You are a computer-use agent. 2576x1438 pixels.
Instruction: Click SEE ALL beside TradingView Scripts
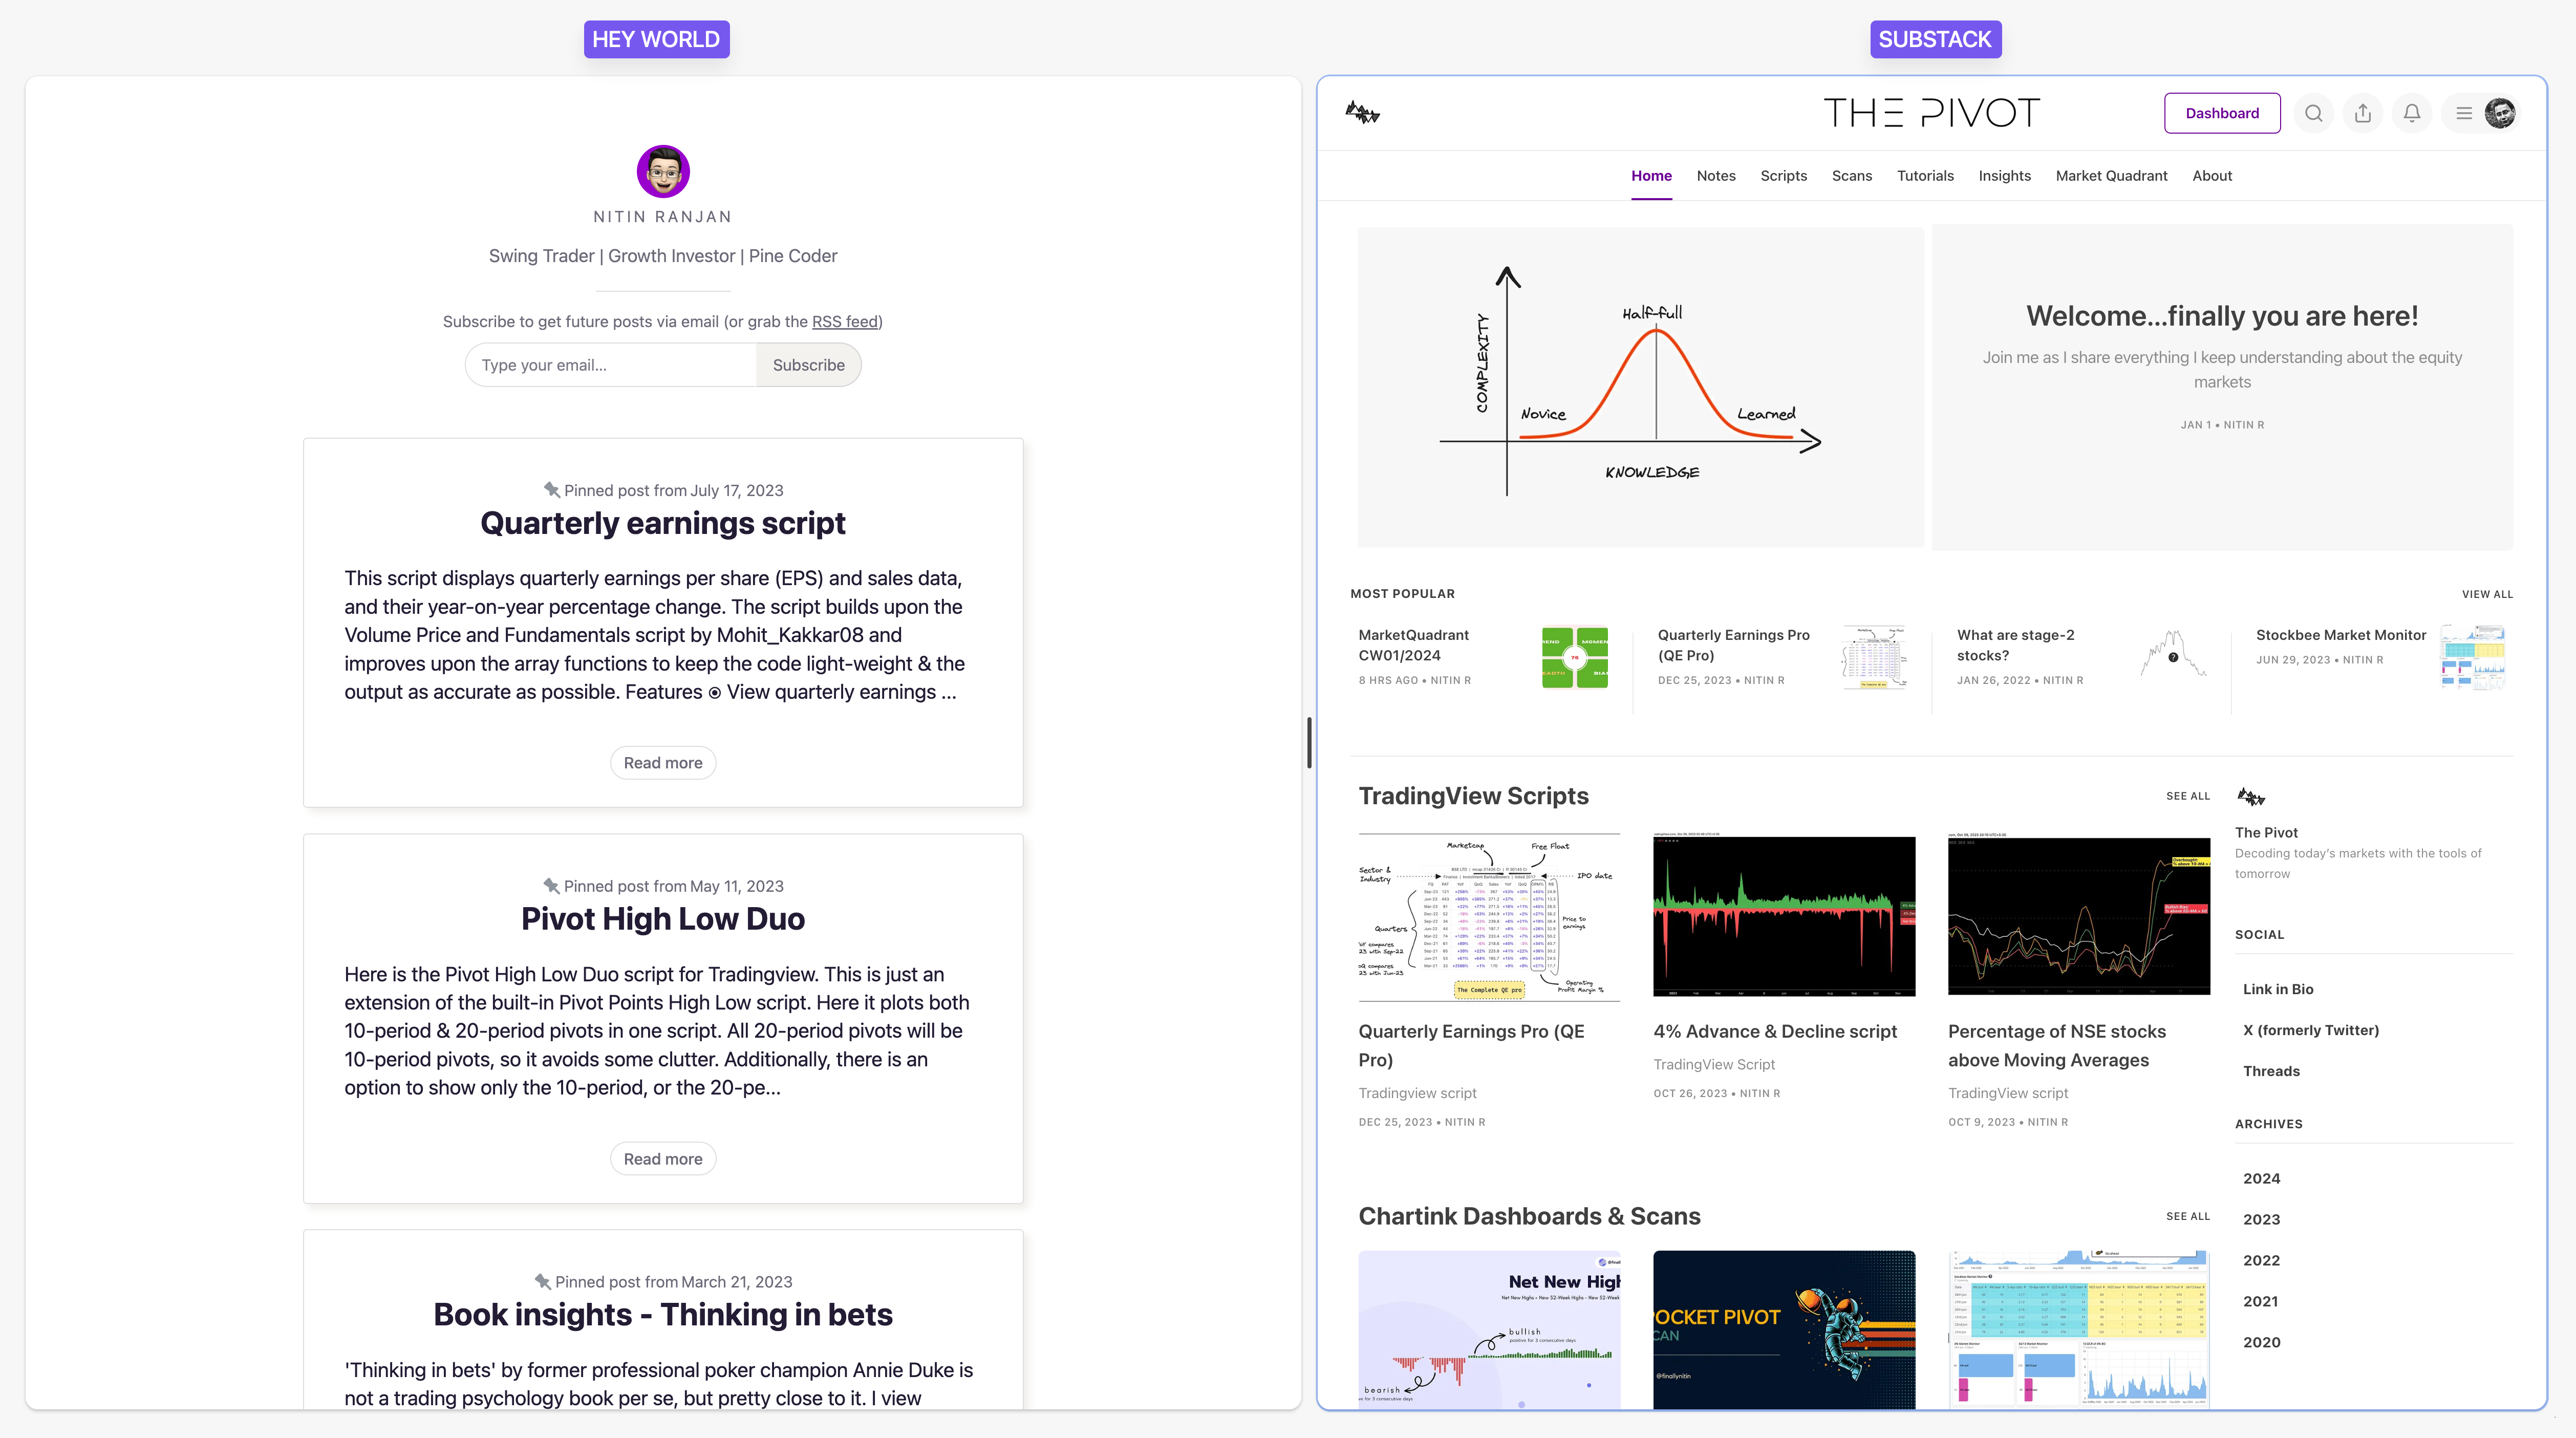2187,796
